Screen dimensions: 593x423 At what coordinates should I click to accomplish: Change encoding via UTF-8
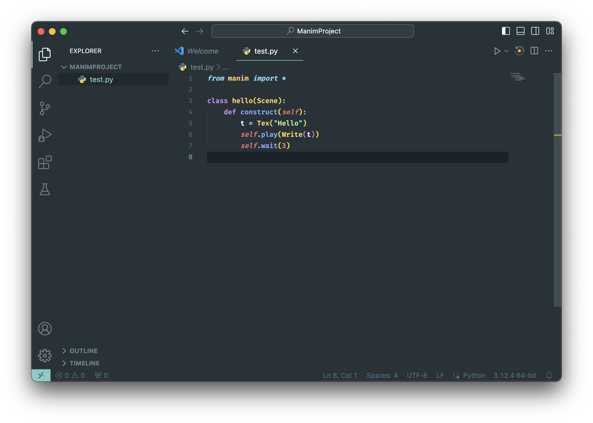coord(417,376)
